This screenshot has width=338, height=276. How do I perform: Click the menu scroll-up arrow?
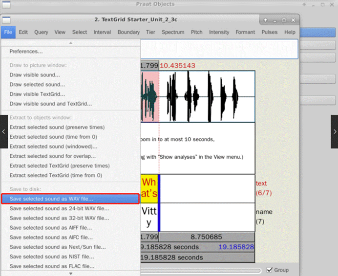71,43
